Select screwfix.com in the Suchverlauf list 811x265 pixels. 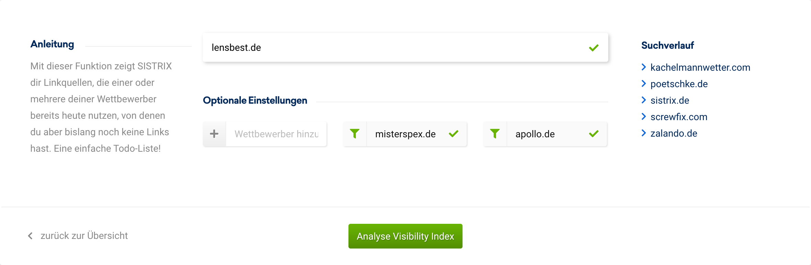[679, 117]
